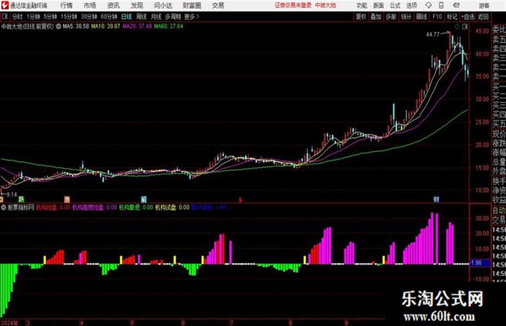Click the 复权 adjustment button

361,17
